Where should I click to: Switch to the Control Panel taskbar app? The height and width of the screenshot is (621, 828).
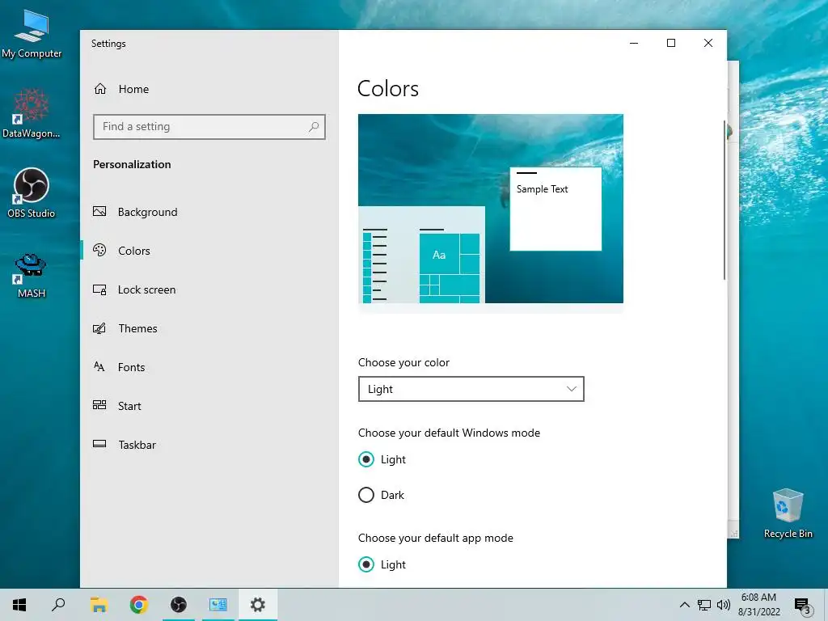[x=218, y=605]
